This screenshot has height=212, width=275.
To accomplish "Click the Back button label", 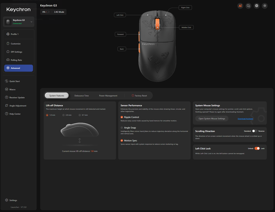I will [122, 49].
